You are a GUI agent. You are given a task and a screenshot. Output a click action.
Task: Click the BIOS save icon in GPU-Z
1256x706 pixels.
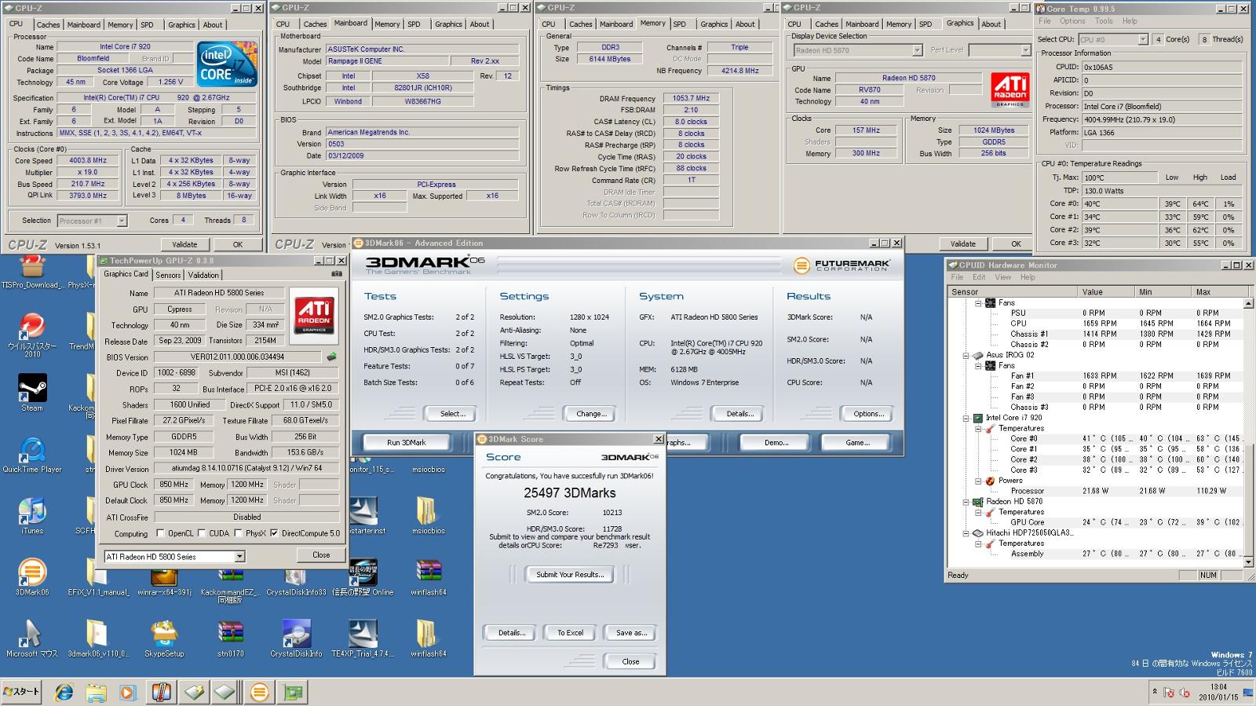point(331,357)
